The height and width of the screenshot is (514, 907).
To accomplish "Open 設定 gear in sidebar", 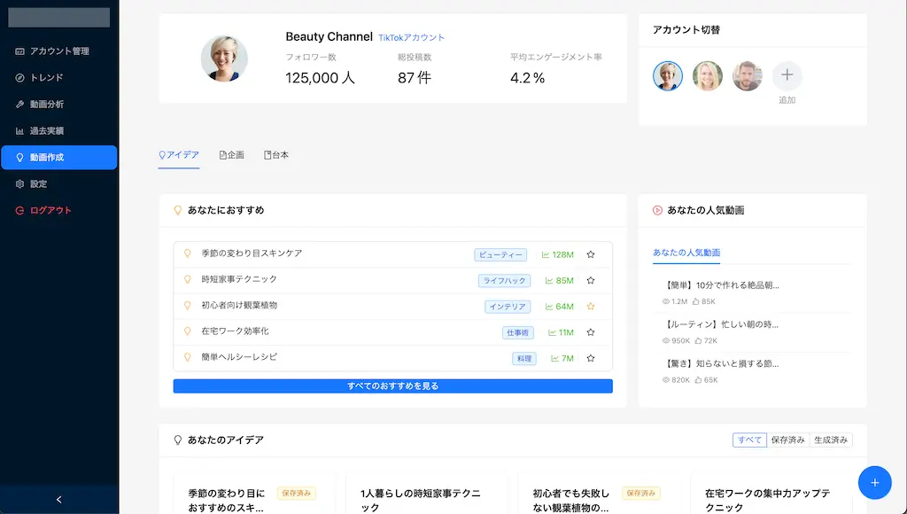I will [x=38, y=184].
